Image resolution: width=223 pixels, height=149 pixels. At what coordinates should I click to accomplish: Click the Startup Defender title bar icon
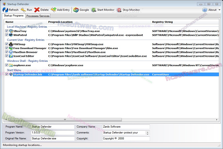pyautogui.click(x=4, y=4)
